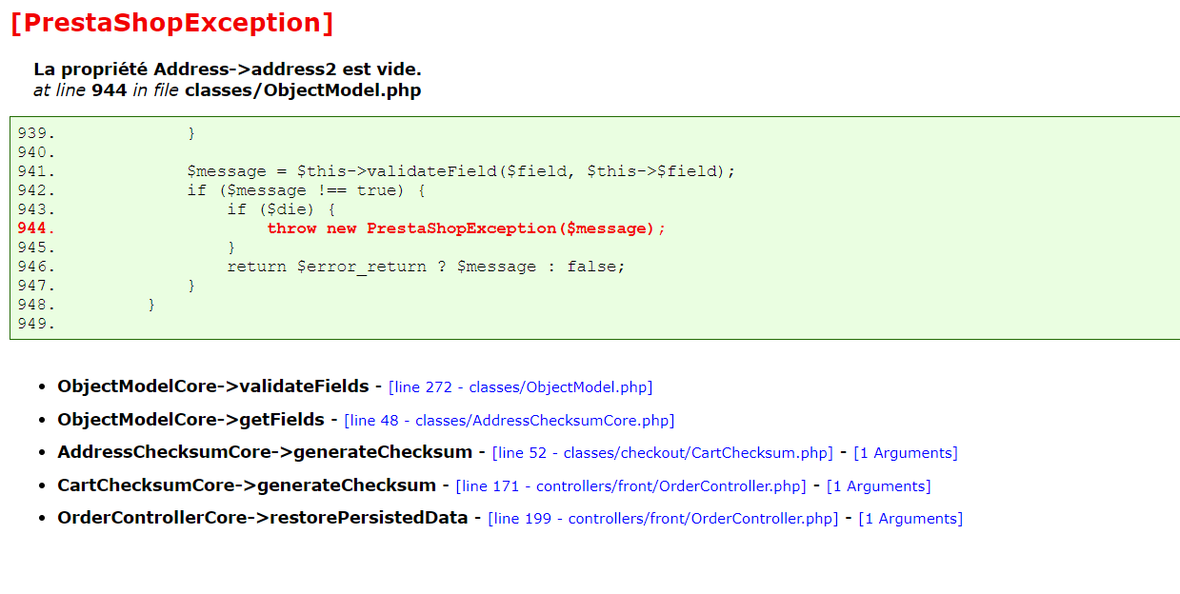Open the line 171 controllers/front/OrderController.php link

click(631, 486)
